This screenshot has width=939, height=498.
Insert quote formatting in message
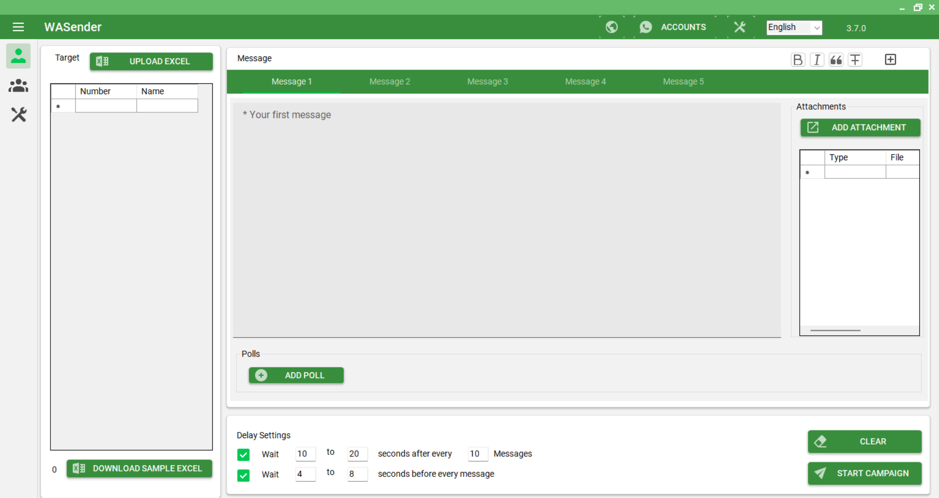tap(836, 60)
